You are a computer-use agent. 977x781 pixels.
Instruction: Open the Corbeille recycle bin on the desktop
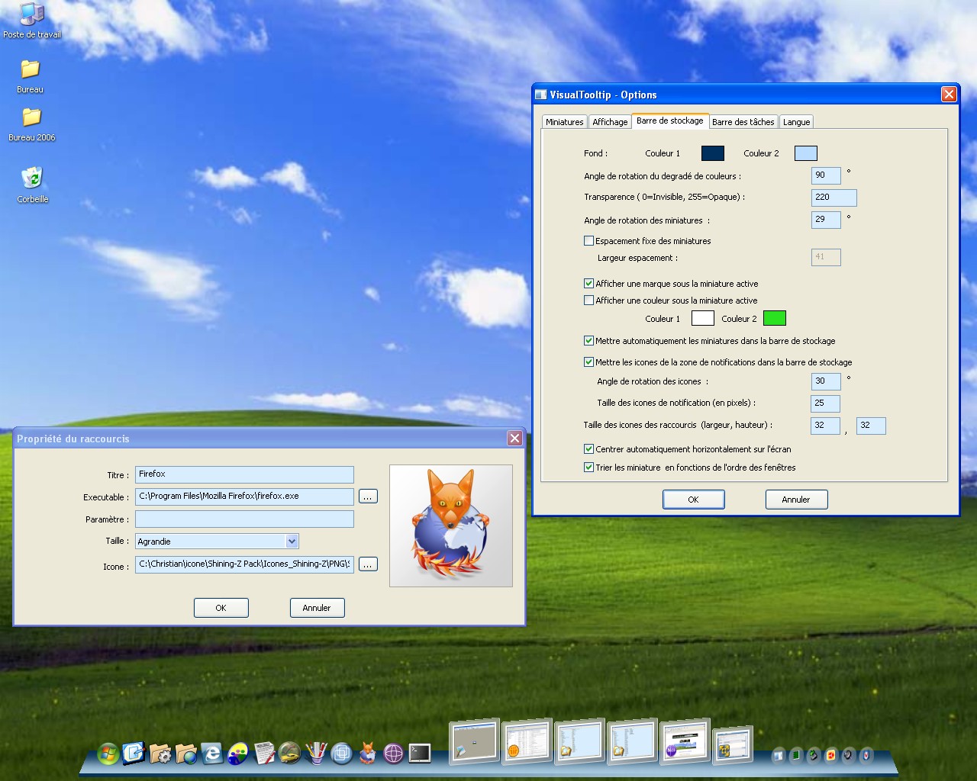(32, 179)
